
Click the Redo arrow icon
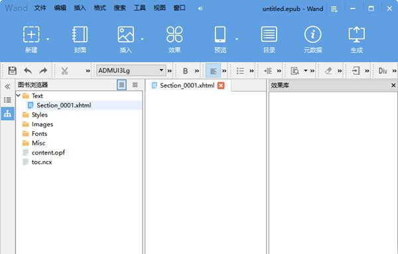coord(43,70)
